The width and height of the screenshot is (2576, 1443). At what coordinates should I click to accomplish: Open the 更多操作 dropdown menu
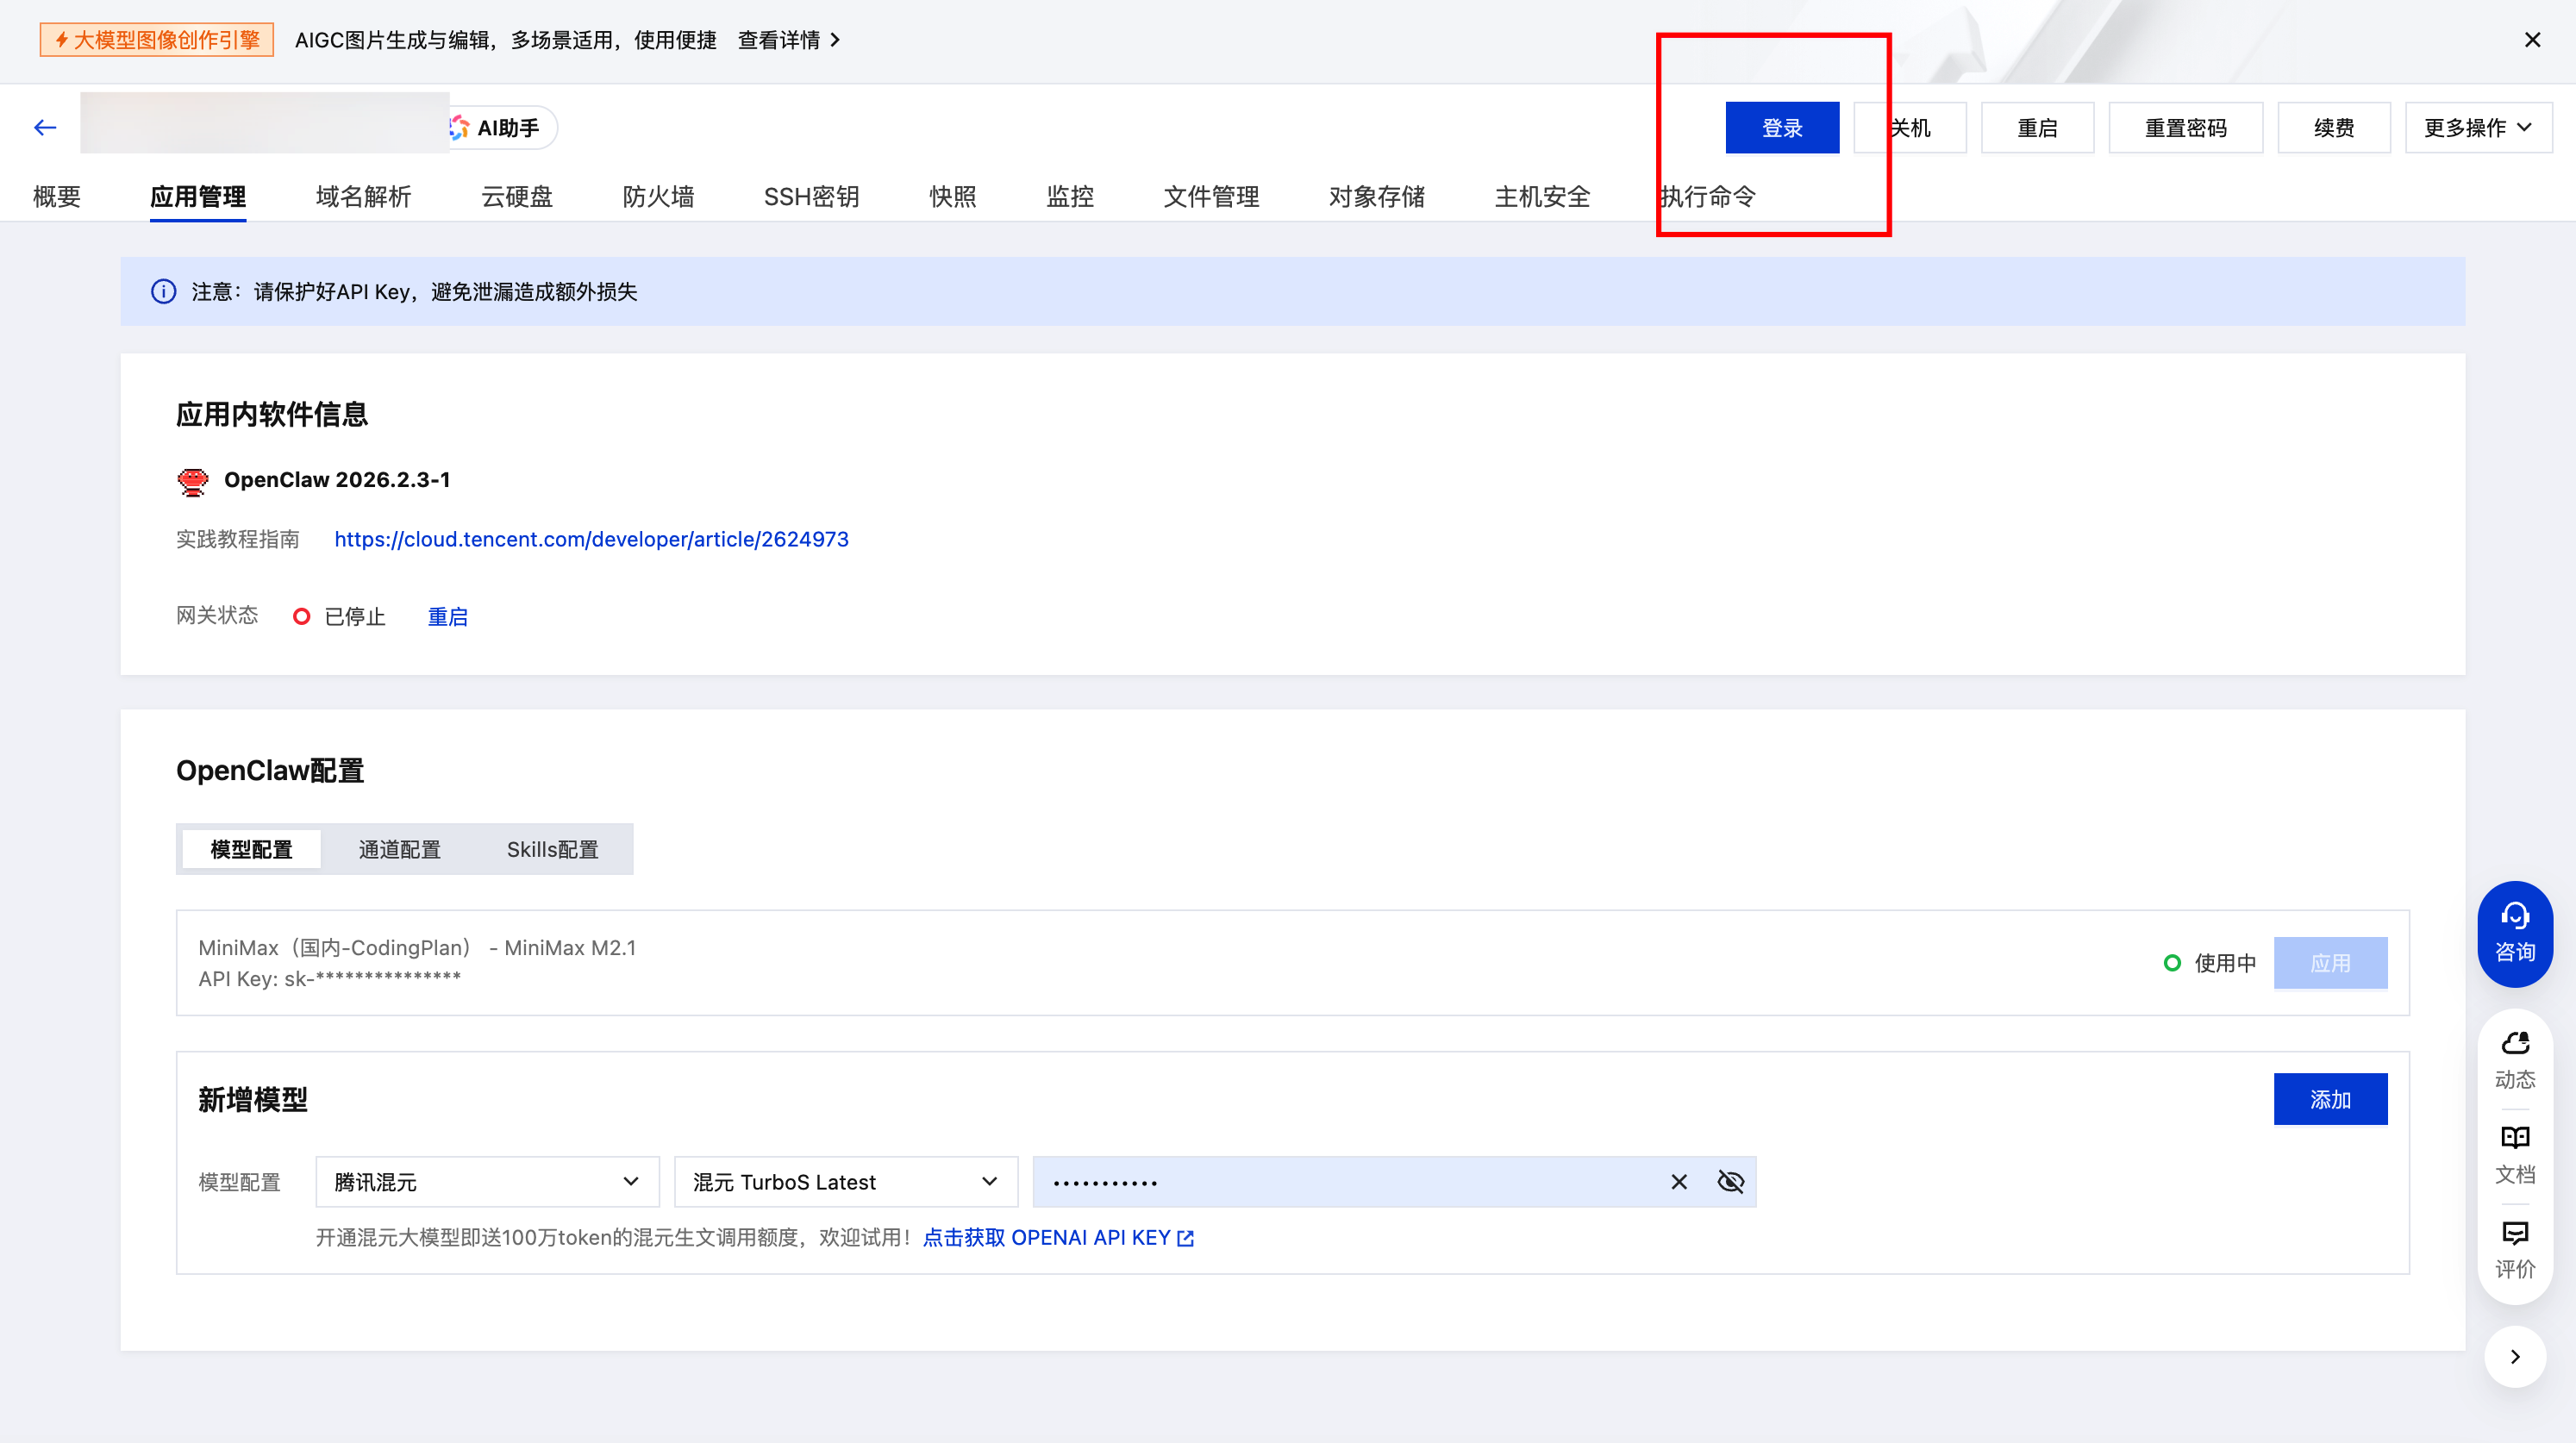[2477, 128]
